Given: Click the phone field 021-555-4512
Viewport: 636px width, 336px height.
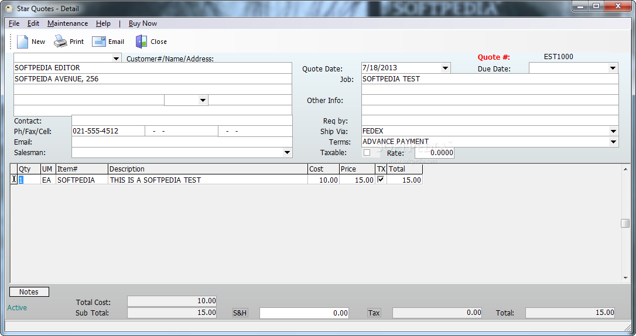Looking at the screenshot, I should (108, 131).
